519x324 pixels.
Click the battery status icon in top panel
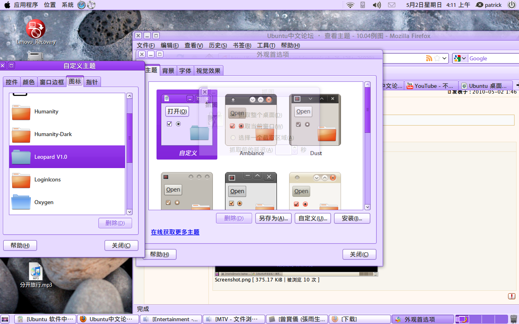click(x=363, y=5)
